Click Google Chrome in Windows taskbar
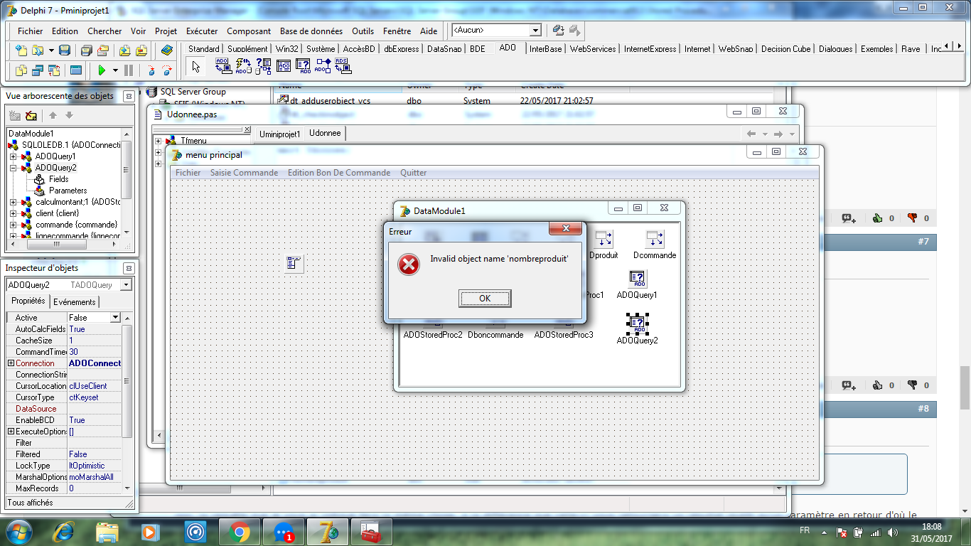This screenshot has width=971, height=546. click(x=239, y=531)
